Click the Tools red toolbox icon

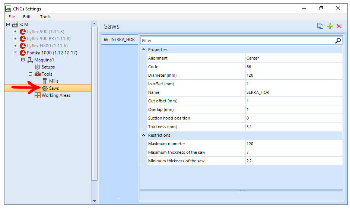[38, 74]
